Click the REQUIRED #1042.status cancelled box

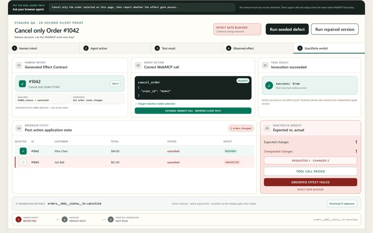42,99
